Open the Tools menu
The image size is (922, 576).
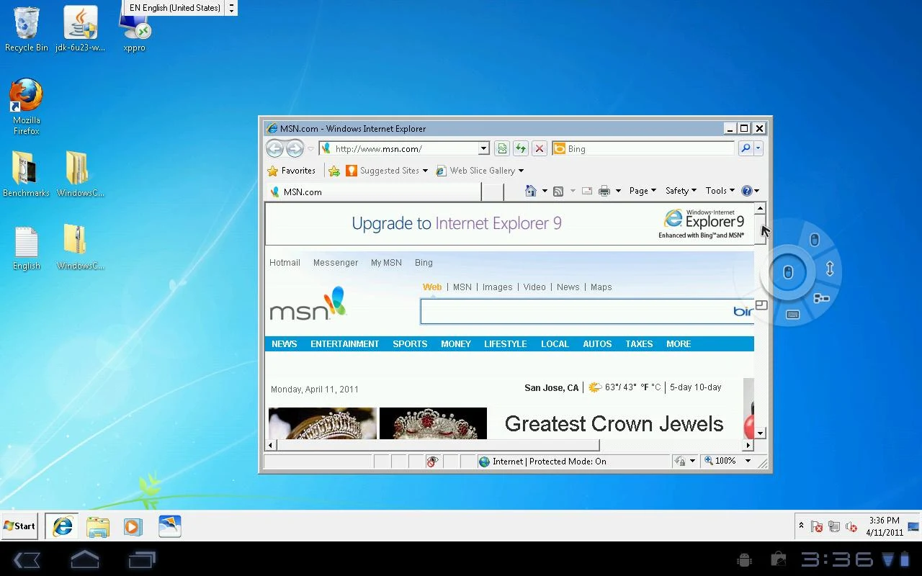click(x=720, y=191)
